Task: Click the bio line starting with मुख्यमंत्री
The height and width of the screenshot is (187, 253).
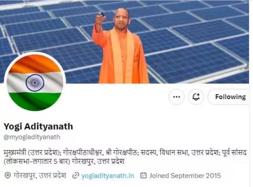Action: tap(125, 152)
